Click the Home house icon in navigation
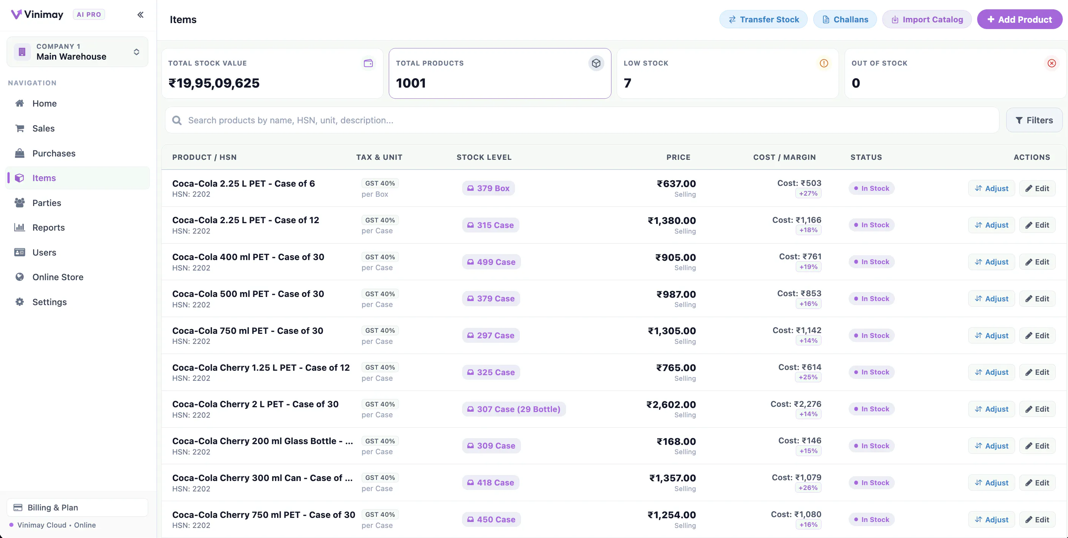The width and height of the screenshot is (1068, 538). pos(19,103)
